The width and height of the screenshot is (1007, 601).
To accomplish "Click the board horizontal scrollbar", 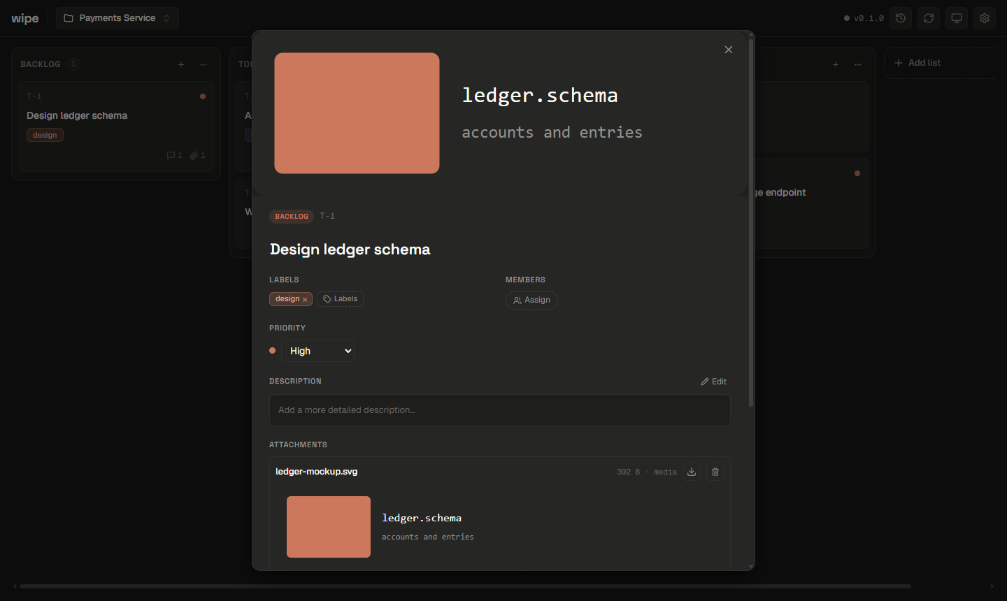I will point(465,586).
